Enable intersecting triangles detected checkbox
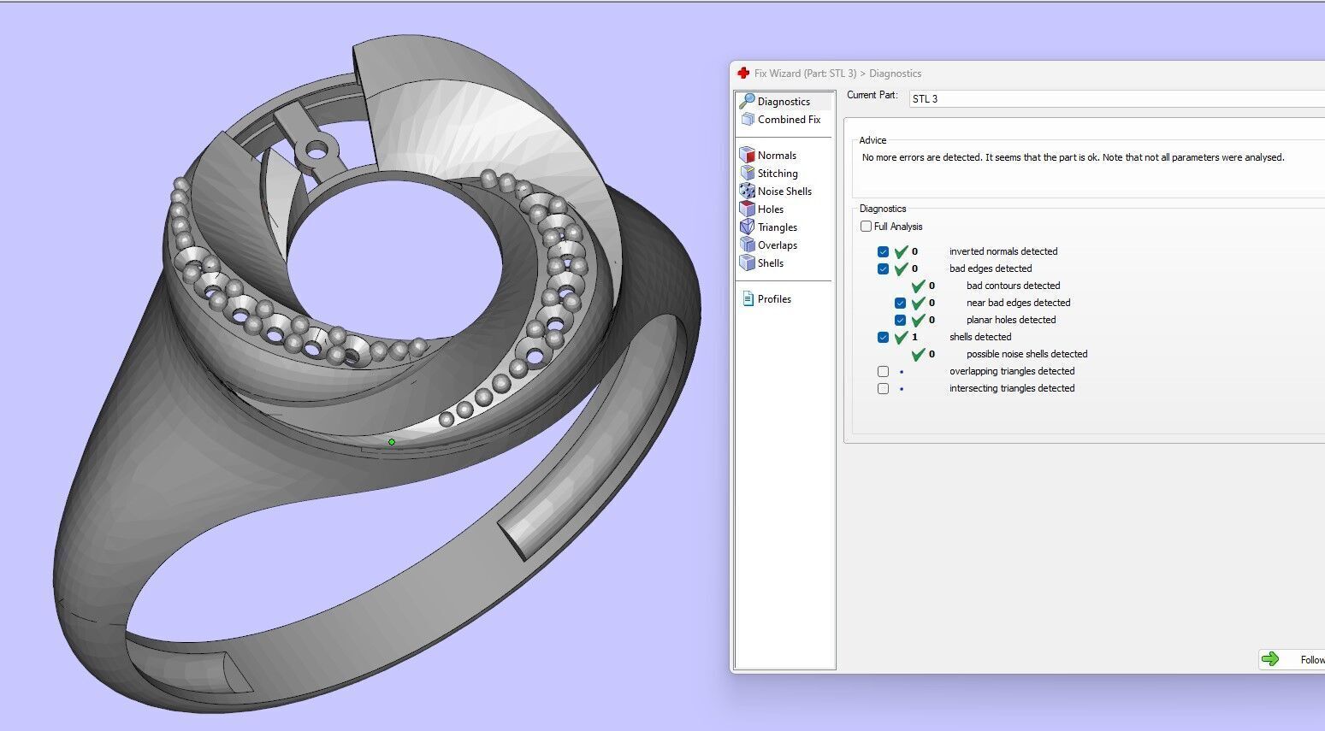1325x731 pixels. coord(883,389)
